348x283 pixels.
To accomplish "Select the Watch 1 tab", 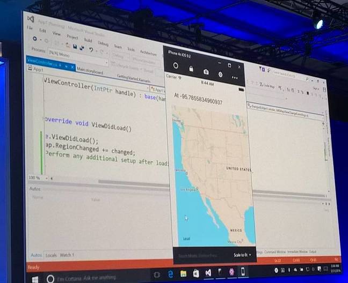I will click(x=67, y=255).
